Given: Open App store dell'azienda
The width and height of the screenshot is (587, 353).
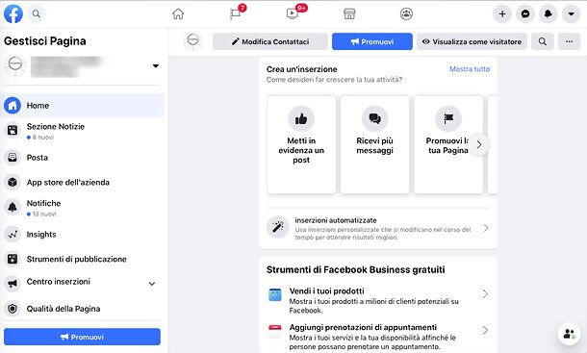Looking at the screenshot, I should point(84,183).
